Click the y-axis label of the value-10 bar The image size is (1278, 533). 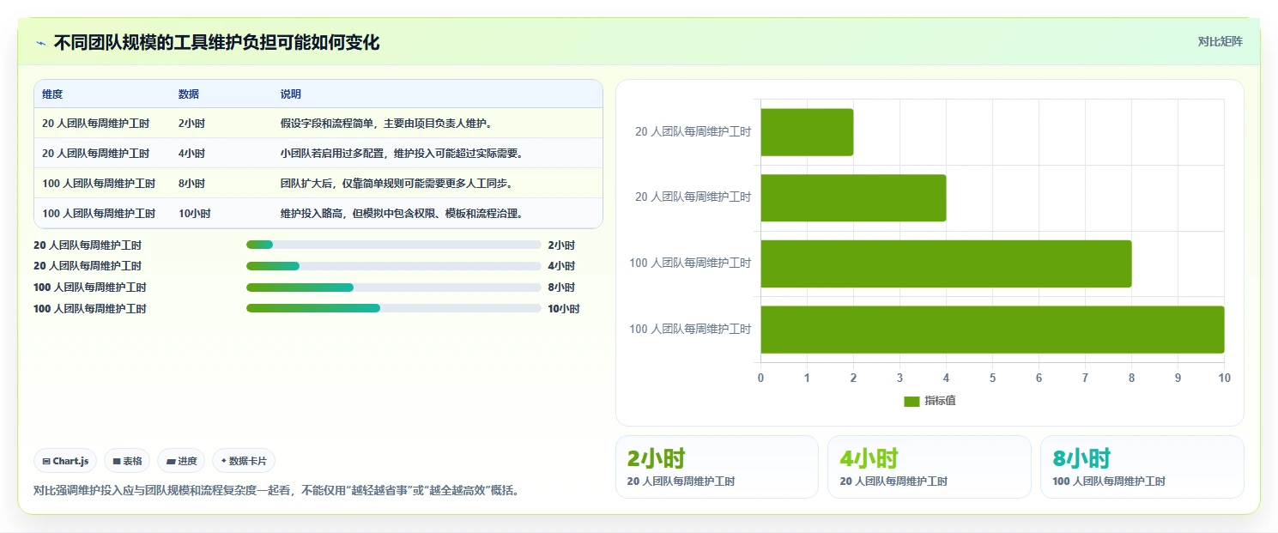coord(690,330)
